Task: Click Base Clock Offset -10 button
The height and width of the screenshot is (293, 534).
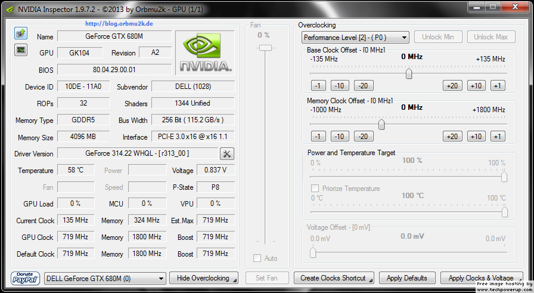Action: [x=340, y=85]
